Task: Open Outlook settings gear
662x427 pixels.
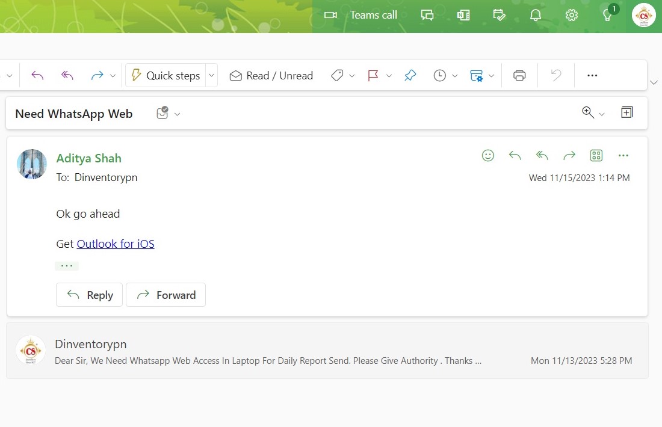Action: 571,15
